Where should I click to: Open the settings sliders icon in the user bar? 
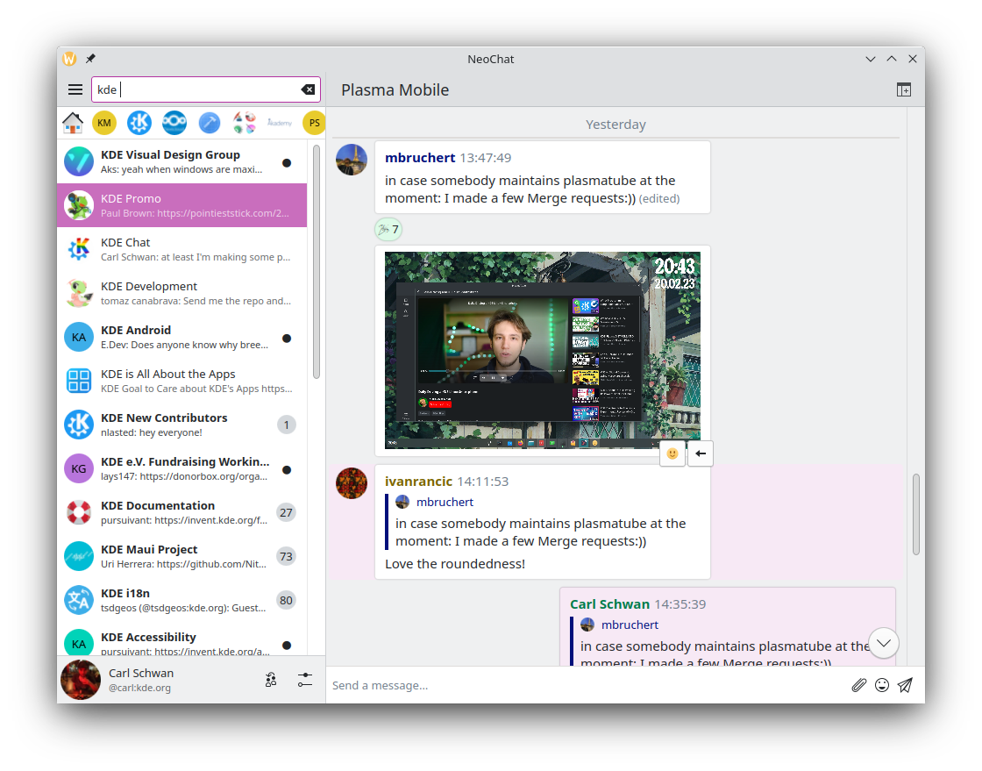pyautogui.click(x=305, y=680)
